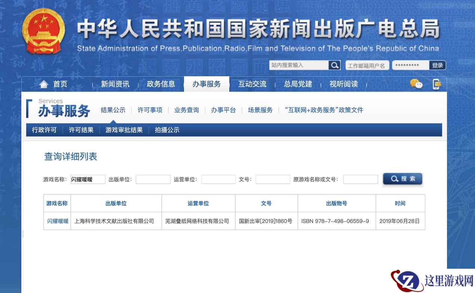Click the 出版单位 column header
The width and height of the screenshot is (475, 293).
[x=116, y=203]
